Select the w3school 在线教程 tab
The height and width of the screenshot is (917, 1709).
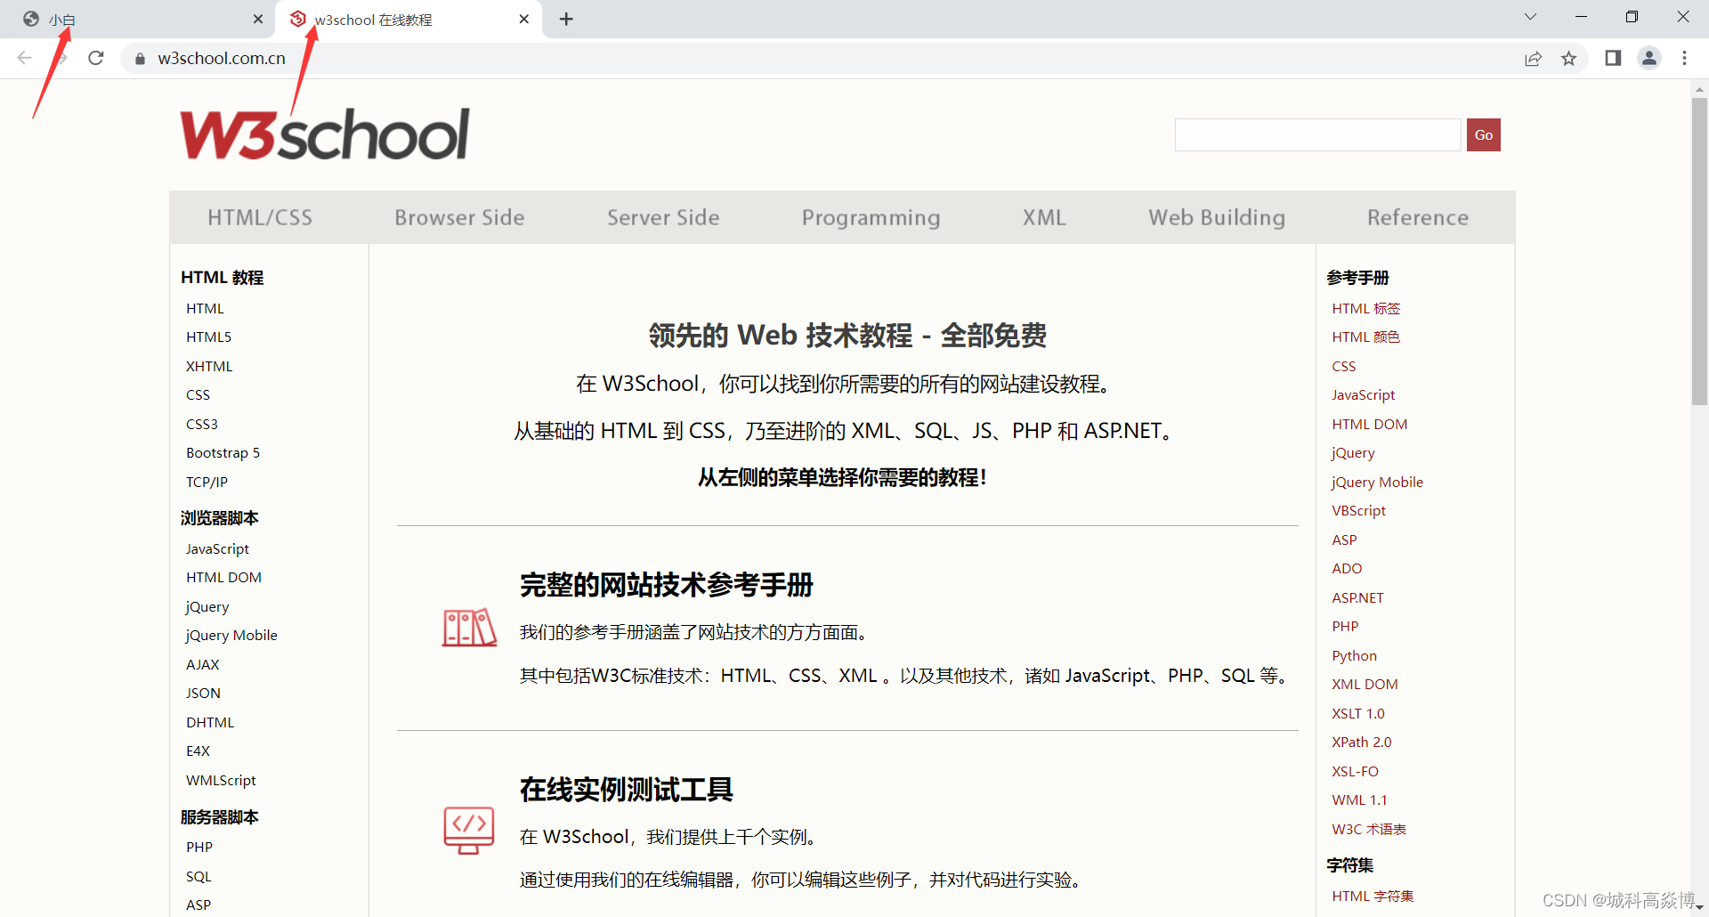coord(409,19)
